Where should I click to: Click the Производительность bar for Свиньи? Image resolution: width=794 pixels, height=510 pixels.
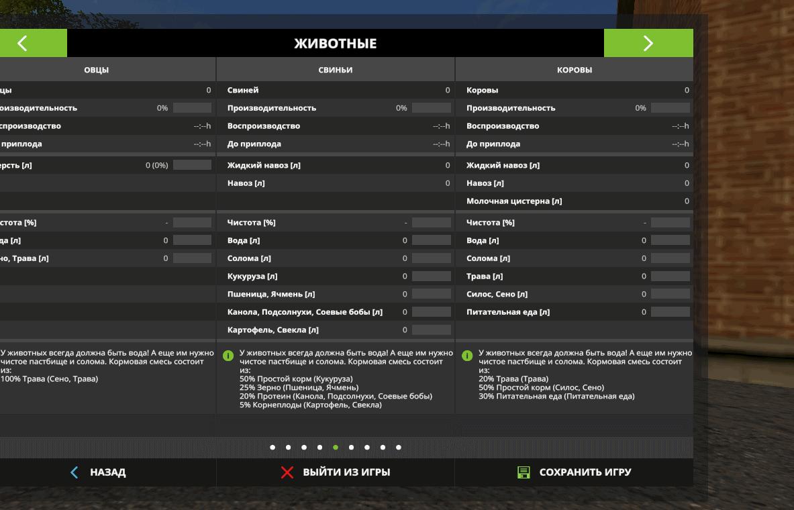pos(431,108)
